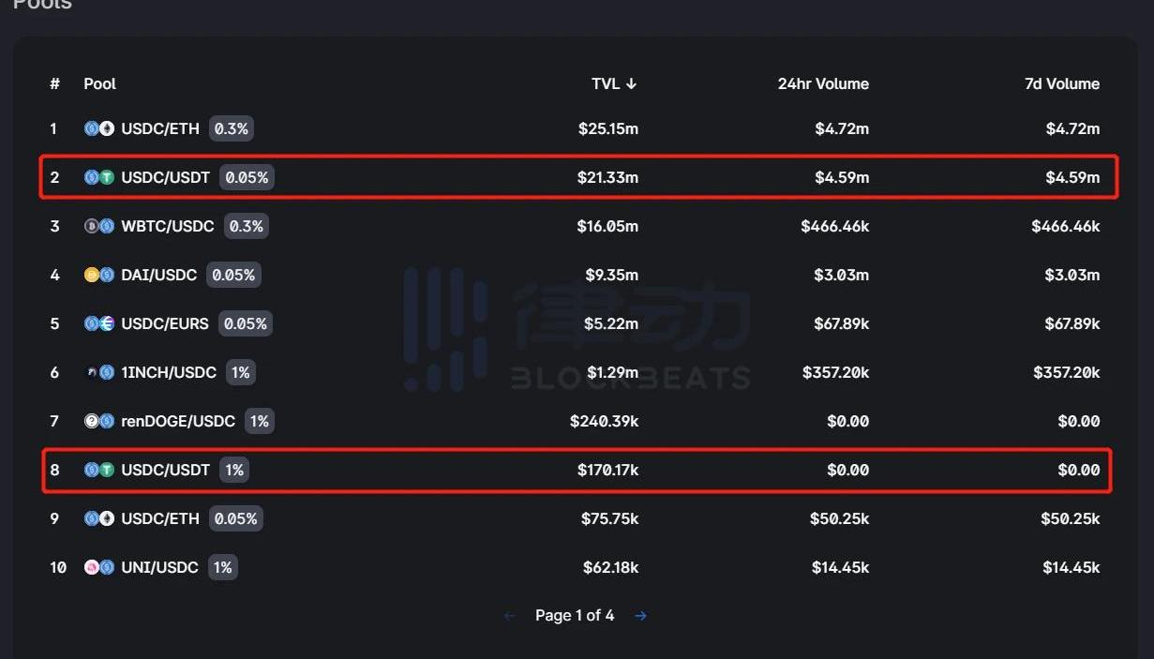
Task: Open the USDC/ETH 0.05% pool link
Action: coord(160,518)
